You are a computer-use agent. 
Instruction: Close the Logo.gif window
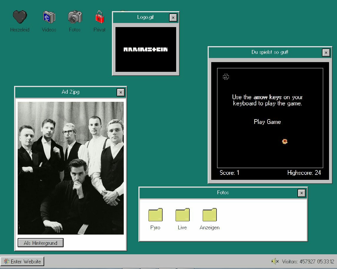173,18
